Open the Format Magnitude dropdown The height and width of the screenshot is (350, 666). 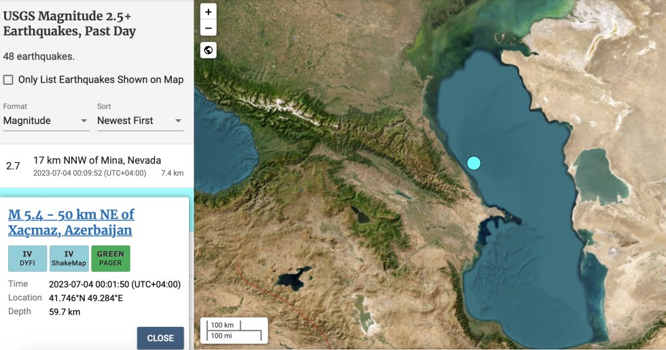[x=46, y=121]
